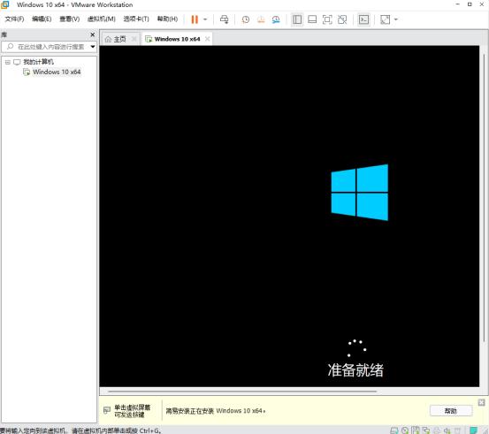
Task: Open the snapshot manager
Action: [x=276, y=19]
